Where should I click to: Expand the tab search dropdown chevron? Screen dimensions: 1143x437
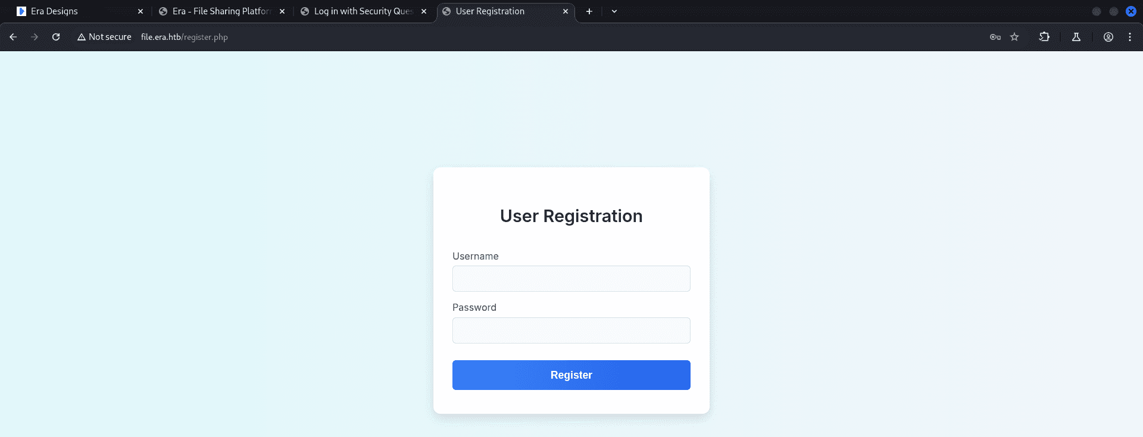click(x=614, y=11)
